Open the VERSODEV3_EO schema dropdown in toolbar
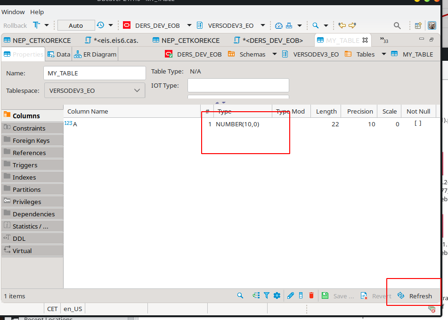 262,25
